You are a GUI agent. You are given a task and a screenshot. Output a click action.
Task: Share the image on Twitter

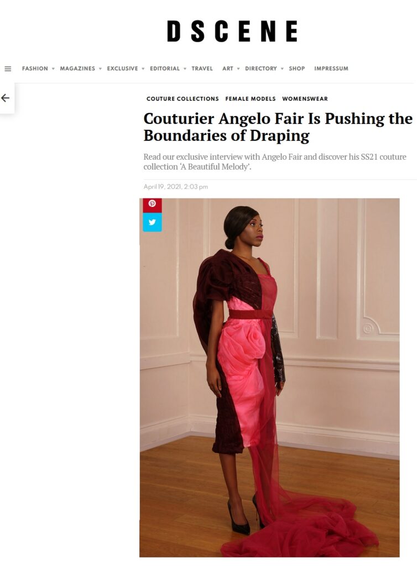(152, 222)
